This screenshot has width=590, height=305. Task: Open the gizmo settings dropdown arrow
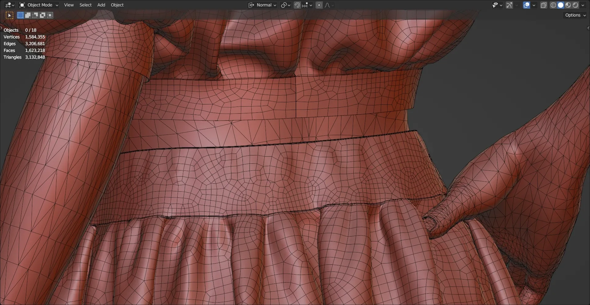[517, 5]
